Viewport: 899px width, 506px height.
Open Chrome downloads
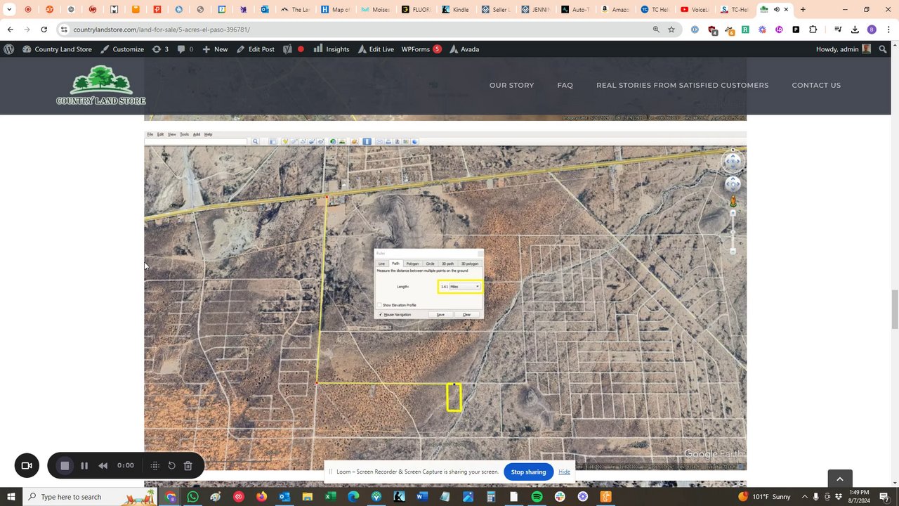[x=855, y=30]
